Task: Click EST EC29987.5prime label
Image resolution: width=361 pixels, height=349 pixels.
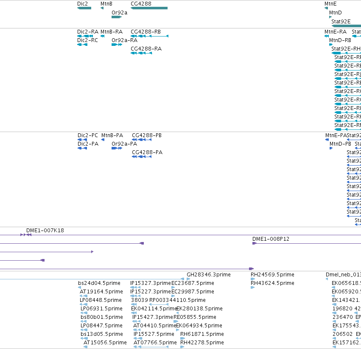Action: coord(193,292)
